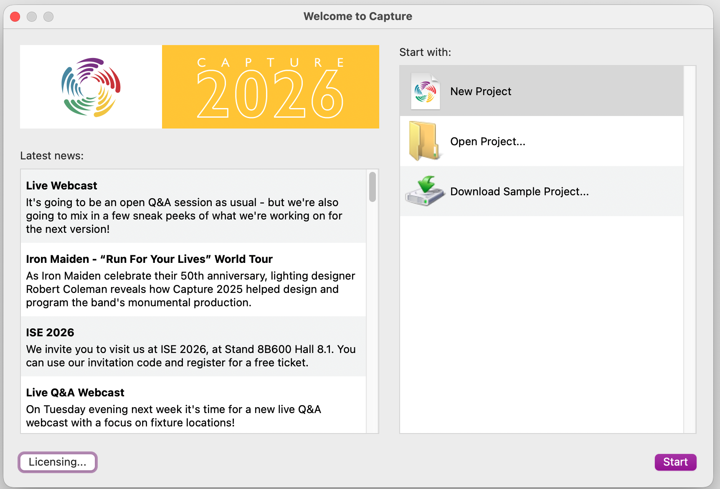
Task: Choose the Open Project... text label
Action: click(x=487, y=141)
